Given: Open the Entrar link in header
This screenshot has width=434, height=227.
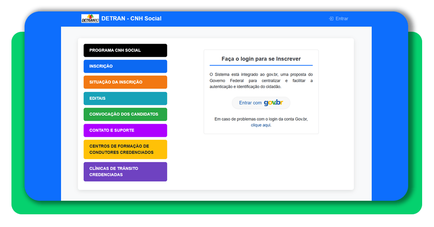Looking at the screenshot, I should 339,19.
